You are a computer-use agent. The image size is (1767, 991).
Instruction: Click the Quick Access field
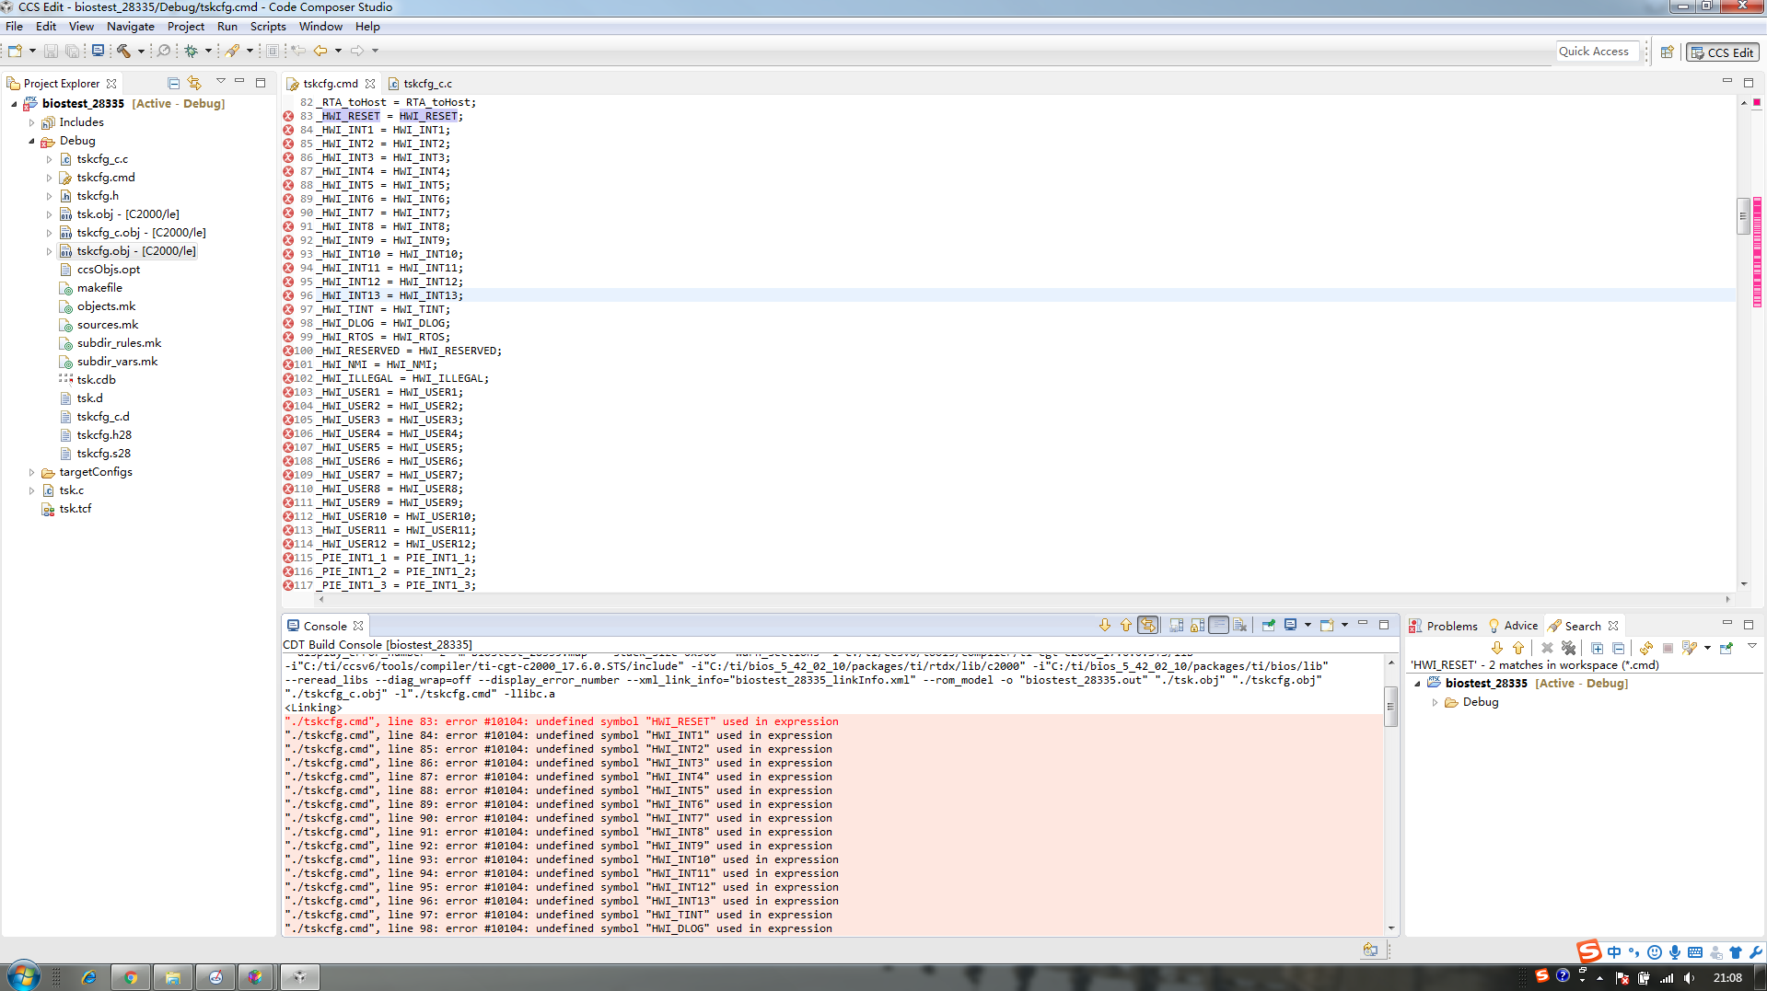(x=1597, y=52)
